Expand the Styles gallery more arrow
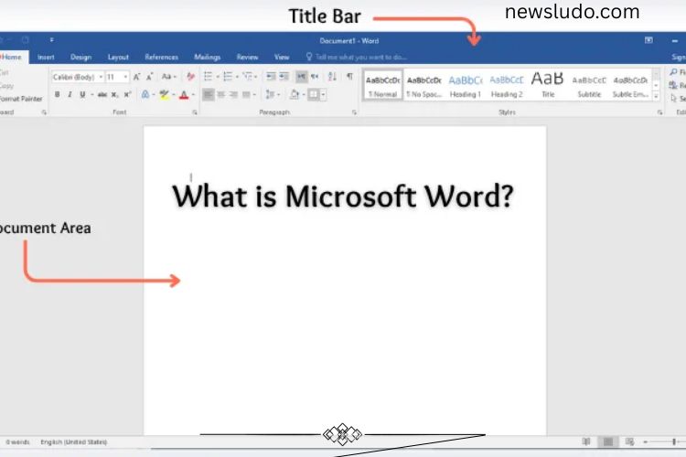Screen dimensions: 686x457 (x=656, y=94)
